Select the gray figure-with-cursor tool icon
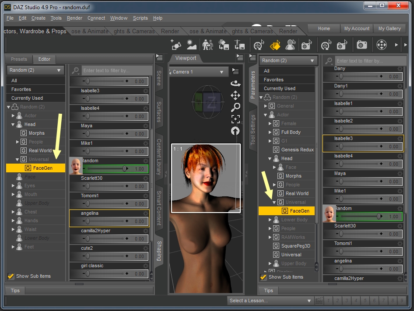 point(290,45)
